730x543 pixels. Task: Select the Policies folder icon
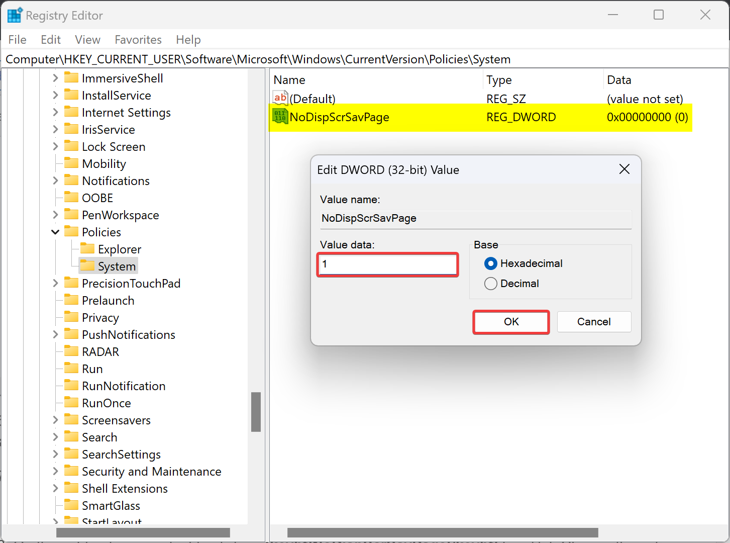pyautogui.click(x=72, y=231)
